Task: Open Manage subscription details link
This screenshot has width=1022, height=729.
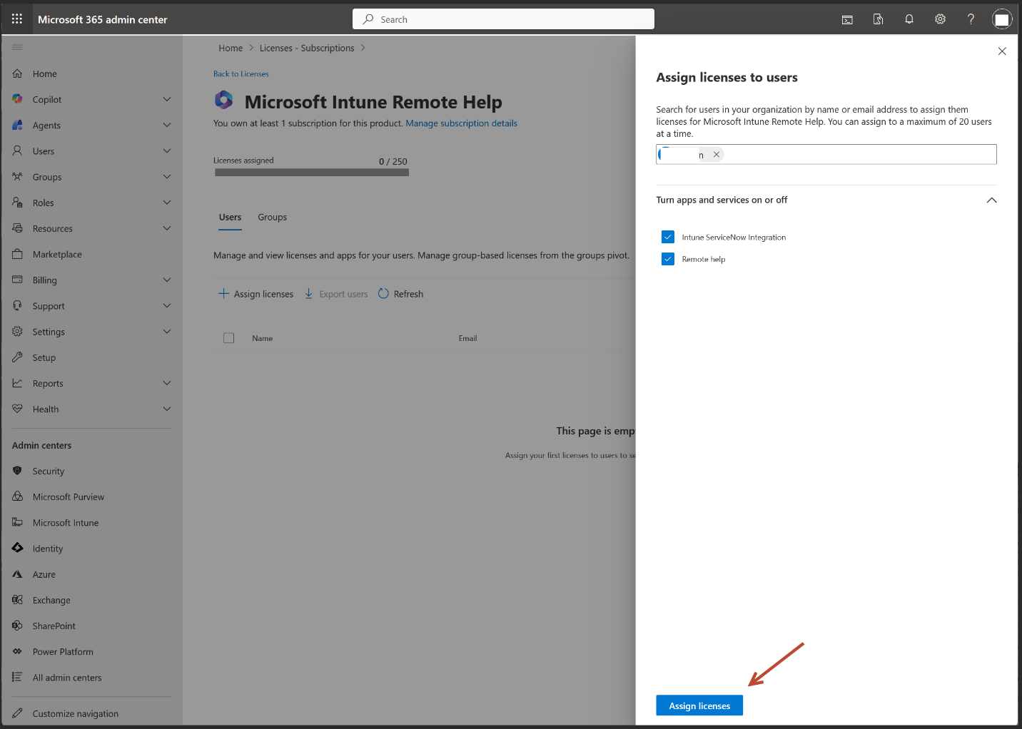Action: point(461,123)
